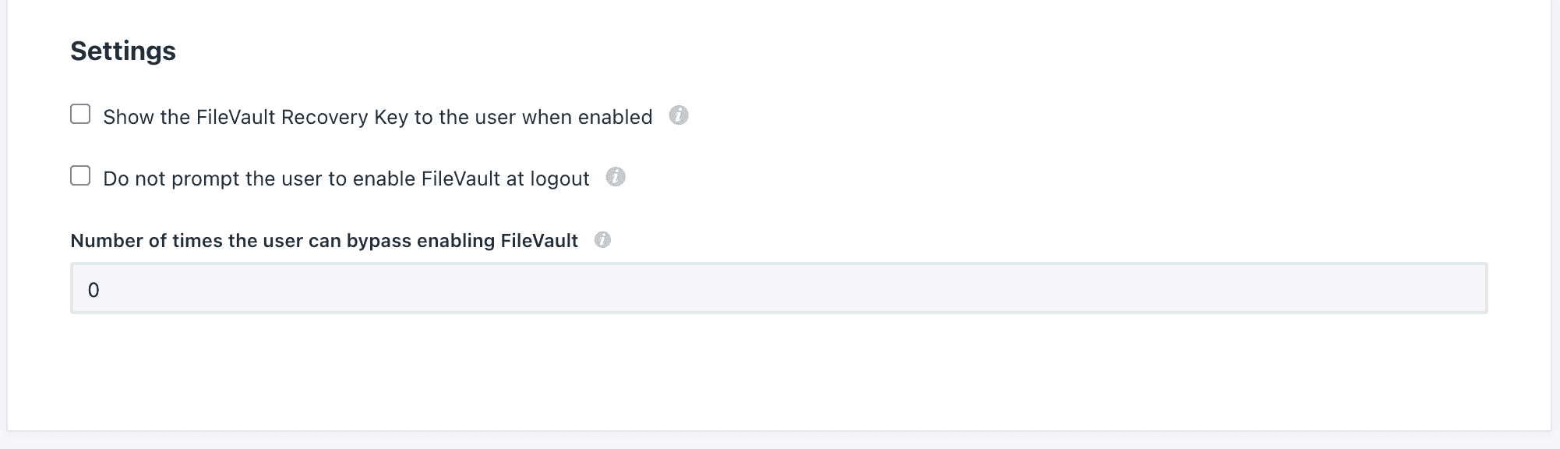
Task: Toggle checkbox for showing Recovery Key to user
Action: pos(80,115)
